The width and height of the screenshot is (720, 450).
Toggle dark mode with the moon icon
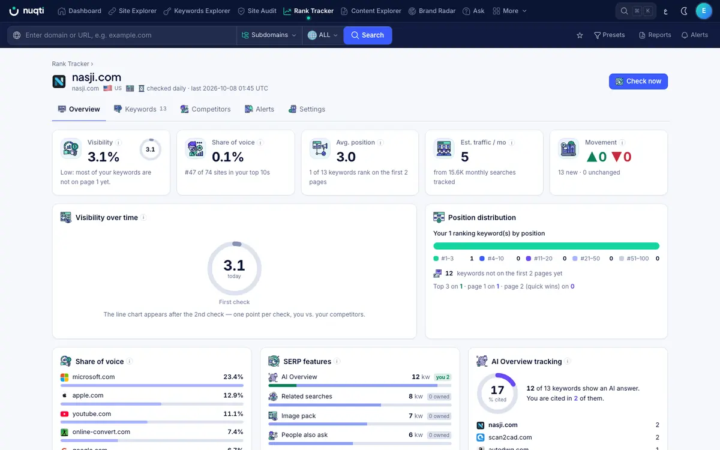[685, 11]
